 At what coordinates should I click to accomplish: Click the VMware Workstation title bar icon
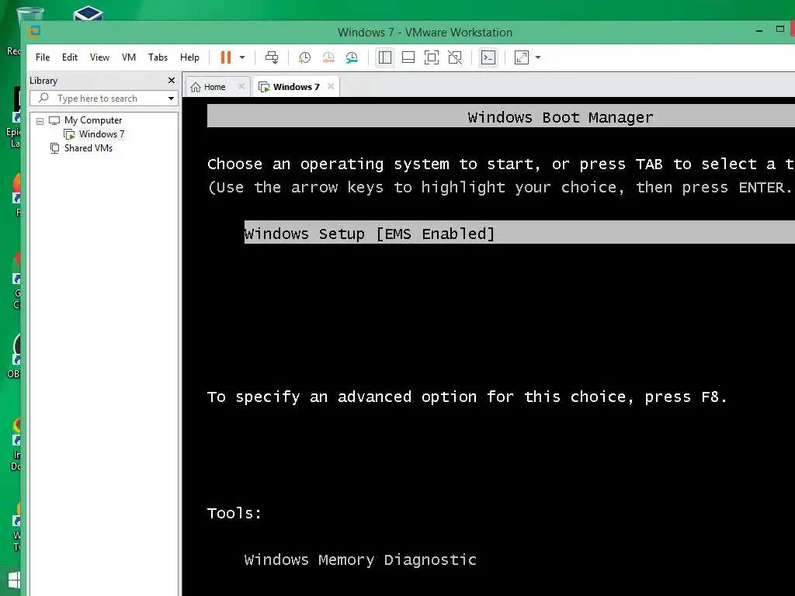pyautogui.click(x=34, y=31)
